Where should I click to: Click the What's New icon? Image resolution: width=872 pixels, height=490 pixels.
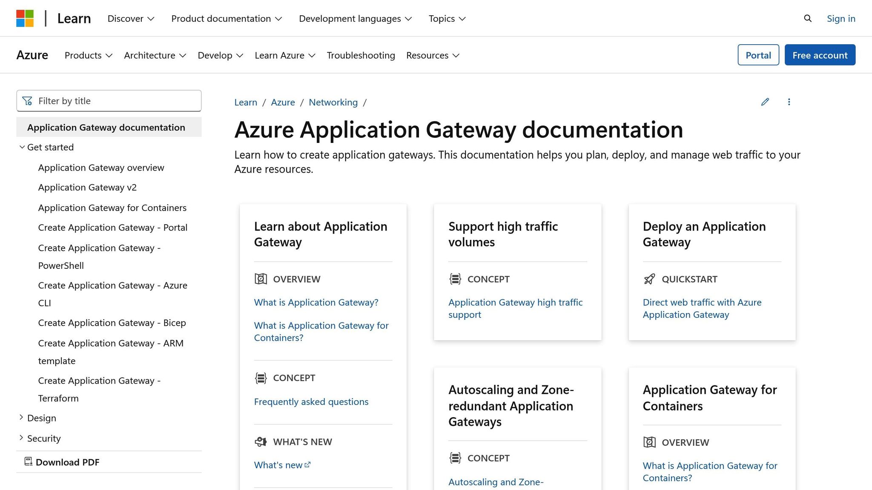coord(261,442)
